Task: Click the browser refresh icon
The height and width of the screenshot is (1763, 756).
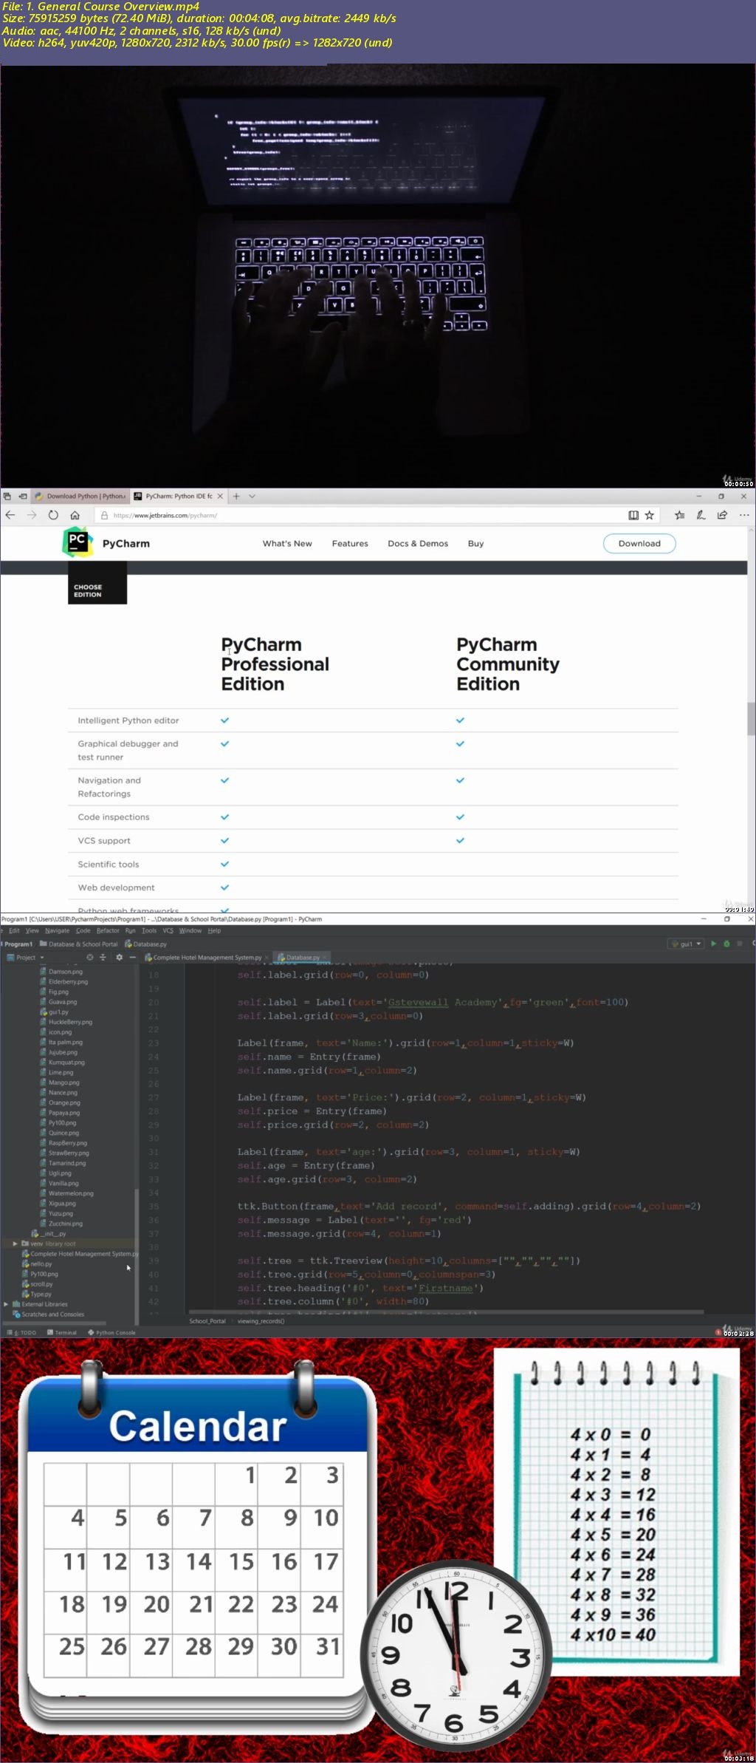Action: click(x=53, y=515)
